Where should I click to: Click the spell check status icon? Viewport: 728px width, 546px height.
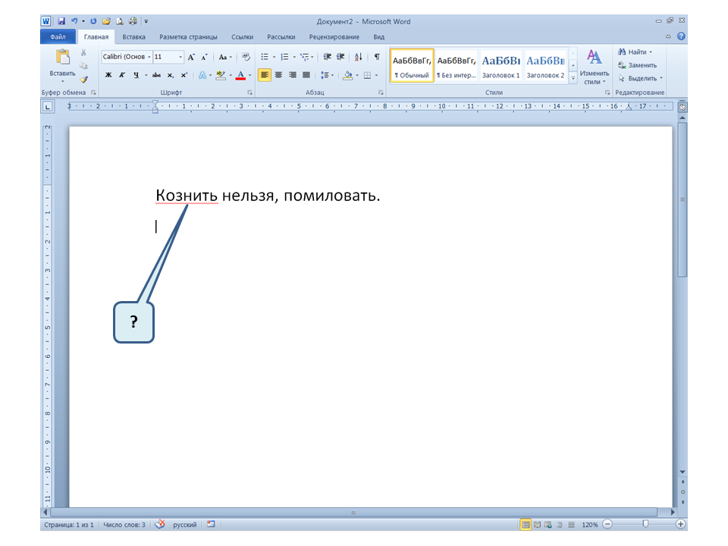point(159,524)
